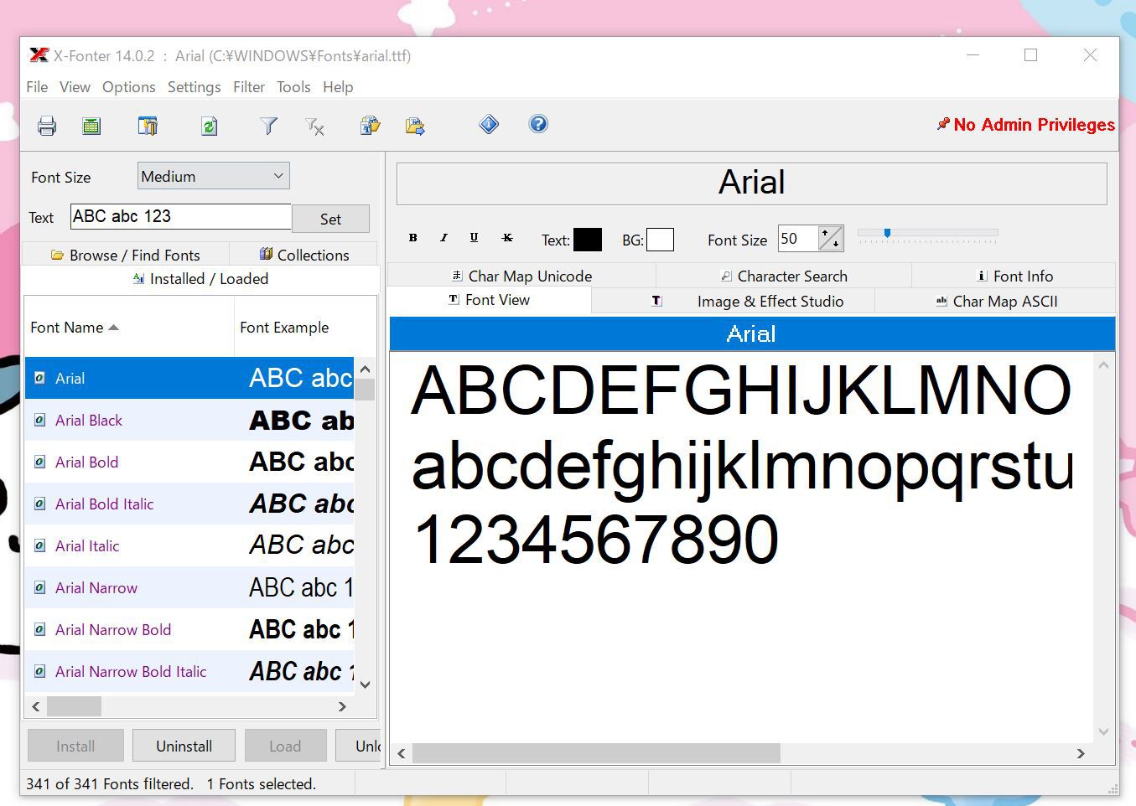
Task: Switch to Image & Effect Studio tab
Action: pos(734,301)
